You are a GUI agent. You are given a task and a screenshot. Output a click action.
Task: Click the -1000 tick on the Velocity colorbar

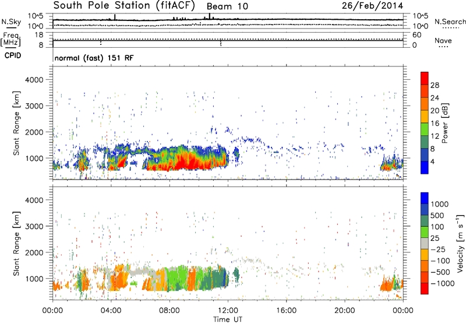click(x=443, y=283)
